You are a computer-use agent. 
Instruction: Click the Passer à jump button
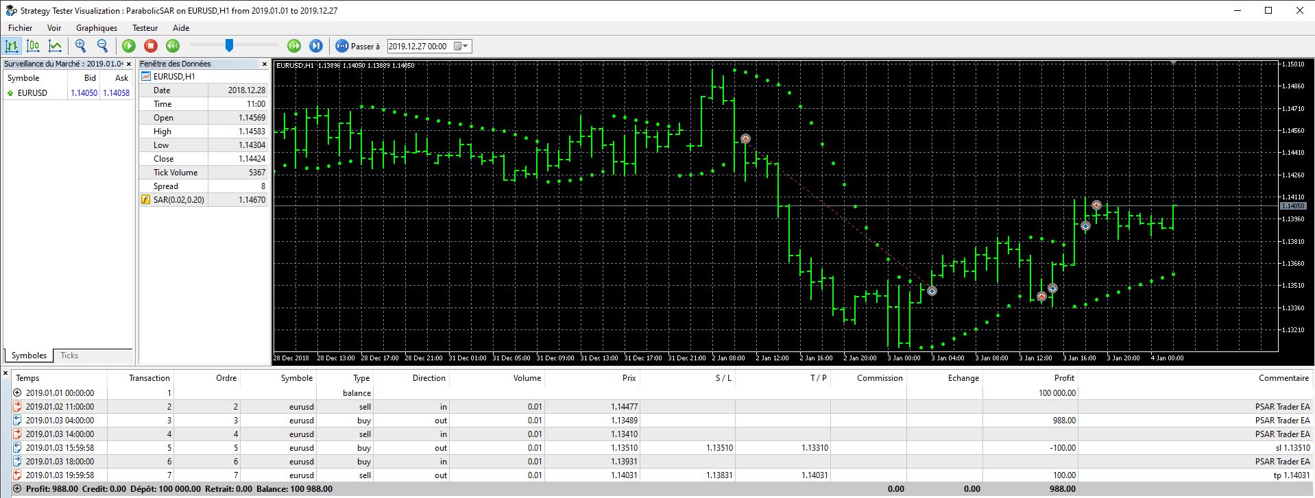tap(357, 46)
